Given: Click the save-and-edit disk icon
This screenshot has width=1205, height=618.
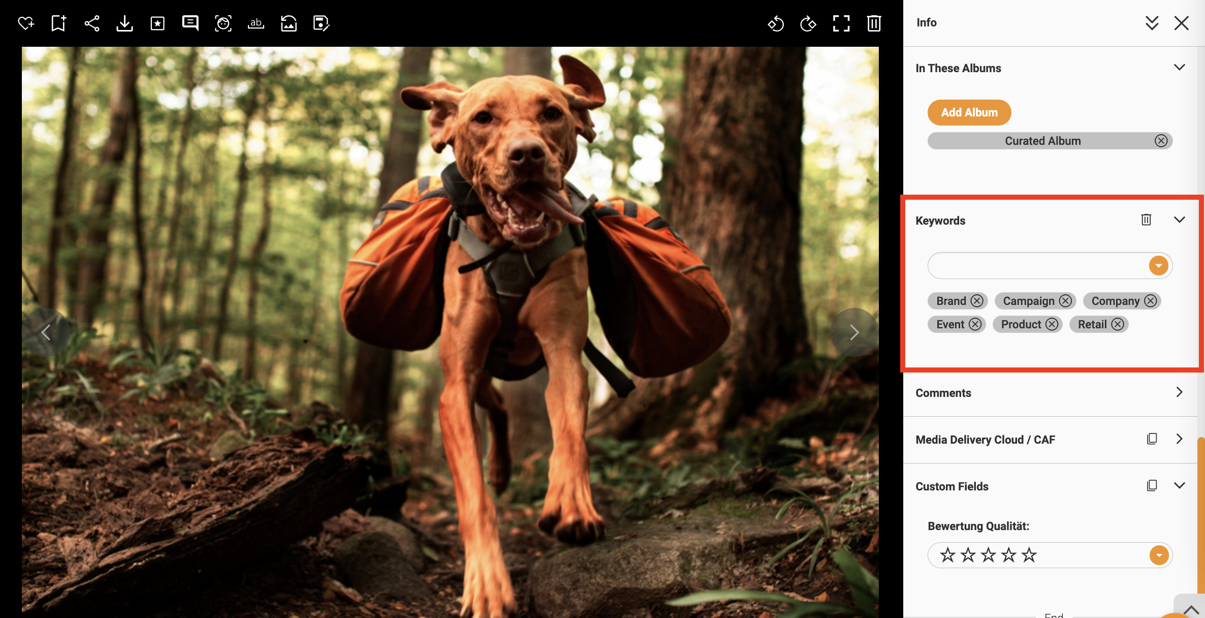Looking at the screenshot, I should (x=322, y=23).
